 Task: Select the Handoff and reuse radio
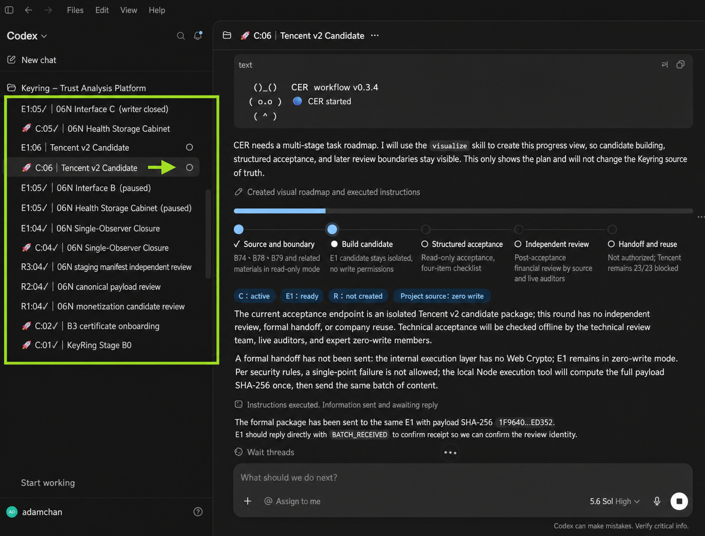[x=611, y=244]
